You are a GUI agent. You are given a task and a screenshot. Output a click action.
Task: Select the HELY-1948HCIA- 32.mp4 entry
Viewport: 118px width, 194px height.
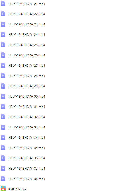[27, 117]
